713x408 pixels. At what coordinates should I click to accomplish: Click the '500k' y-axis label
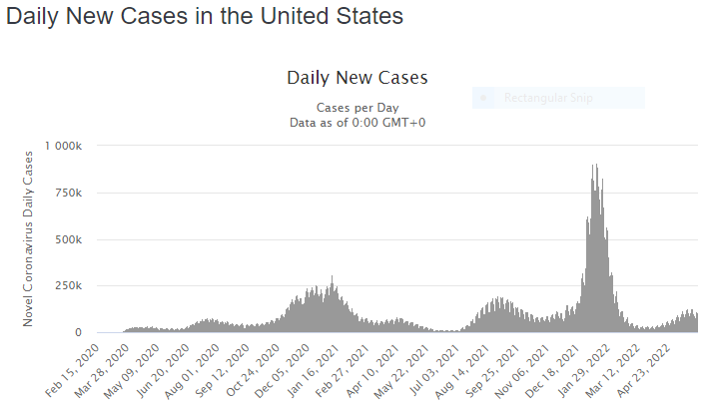click(x=80, y=239)
